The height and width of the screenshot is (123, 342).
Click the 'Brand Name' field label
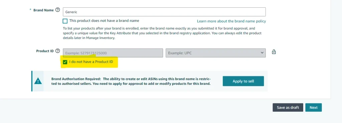43,10
